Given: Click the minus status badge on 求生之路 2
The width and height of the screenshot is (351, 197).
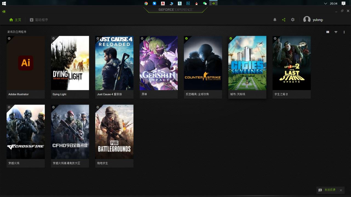Looking at the screenshot, I should click(275, 39).
